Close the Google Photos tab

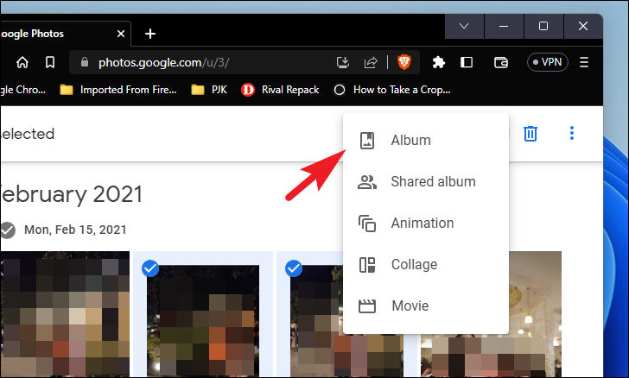(121, 34)
